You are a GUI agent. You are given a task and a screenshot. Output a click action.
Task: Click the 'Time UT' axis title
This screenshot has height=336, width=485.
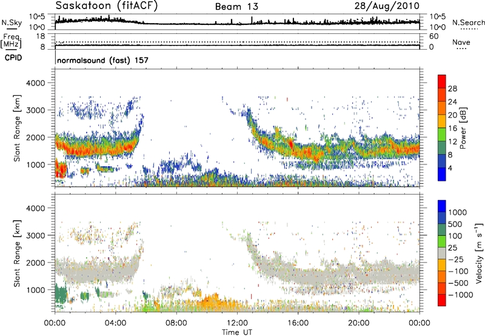[237, 332]
